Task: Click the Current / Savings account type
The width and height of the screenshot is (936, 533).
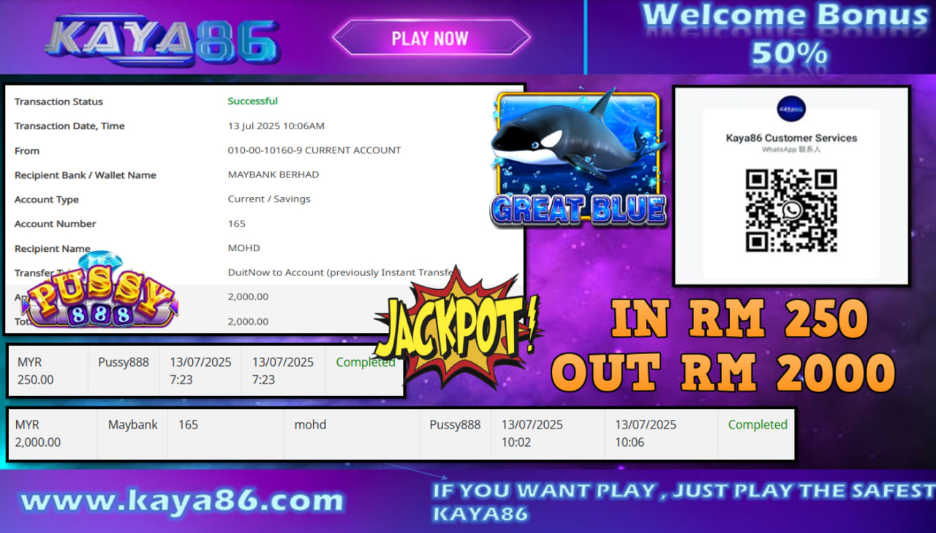Action: pos(268,199)
